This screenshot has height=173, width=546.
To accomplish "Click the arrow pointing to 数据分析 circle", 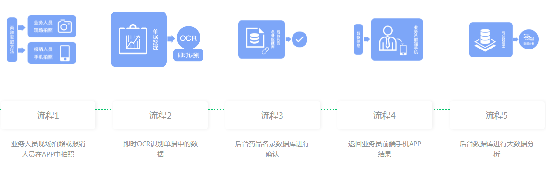I will point(516,39).
